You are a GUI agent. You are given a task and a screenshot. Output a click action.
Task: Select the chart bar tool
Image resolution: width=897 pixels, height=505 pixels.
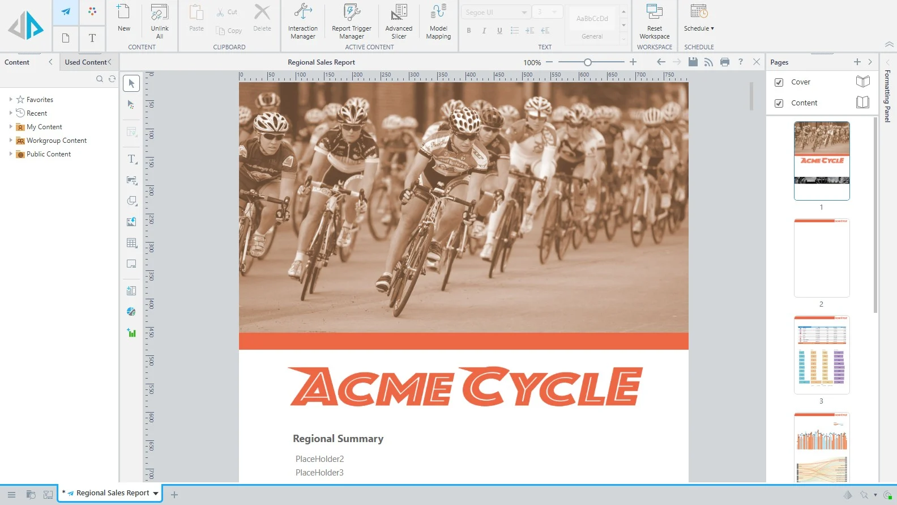pos(131,333)
